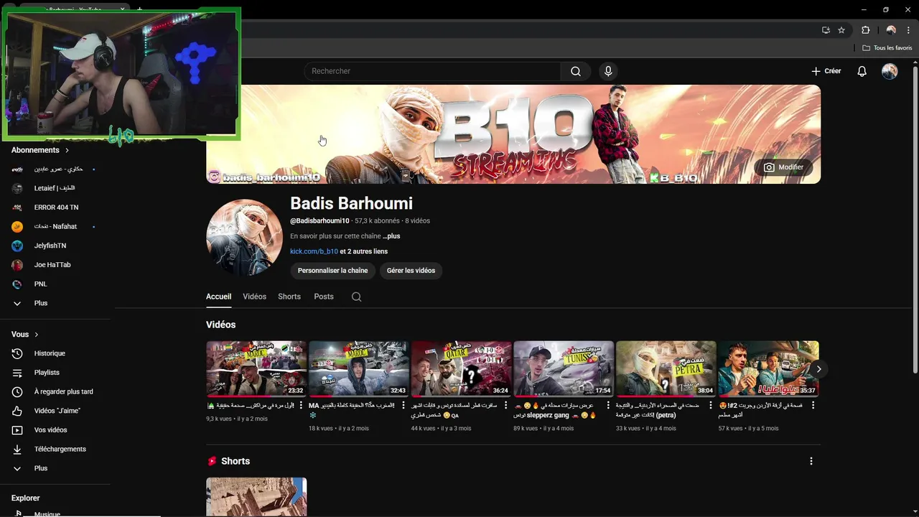Open Nafahat subscription channel
919x517 pixels.
pos(56,226)
